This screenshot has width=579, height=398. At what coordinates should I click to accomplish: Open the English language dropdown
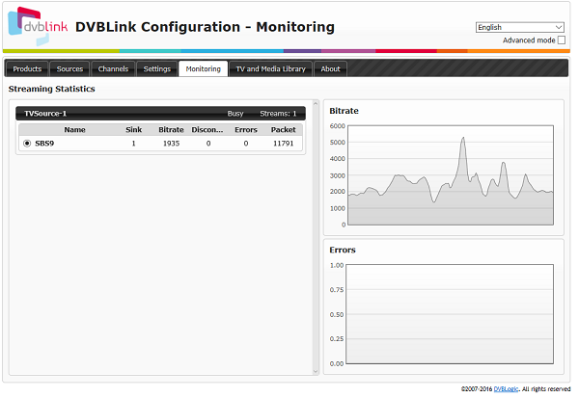[x=520, y=27]
